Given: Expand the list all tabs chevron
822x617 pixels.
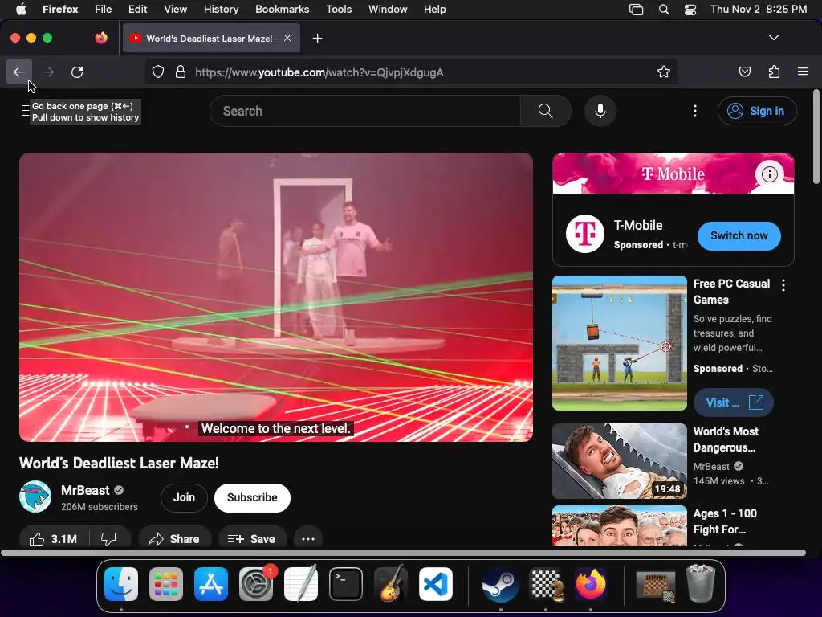Looking at the screenshot, I should click(x=774, y=38).
